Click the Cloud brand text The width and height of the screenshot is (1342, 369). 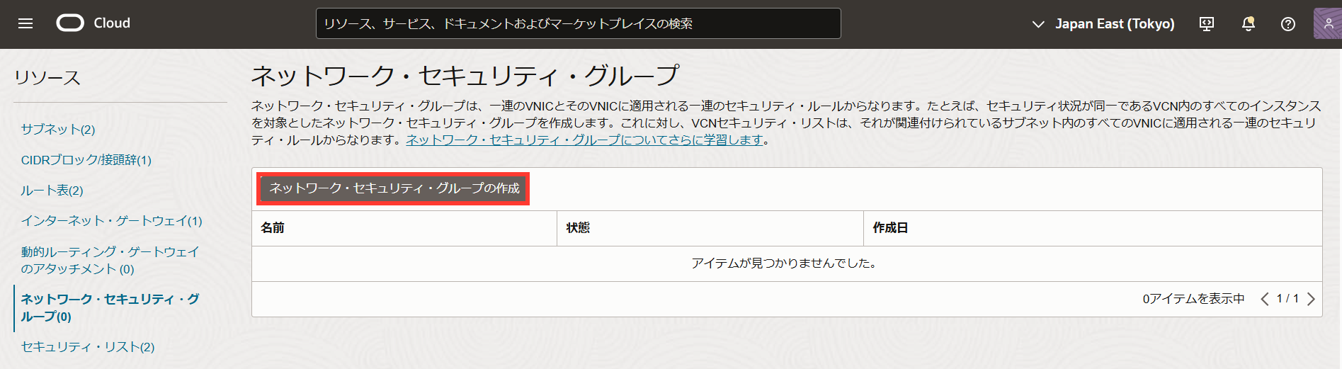coord(112,23)
